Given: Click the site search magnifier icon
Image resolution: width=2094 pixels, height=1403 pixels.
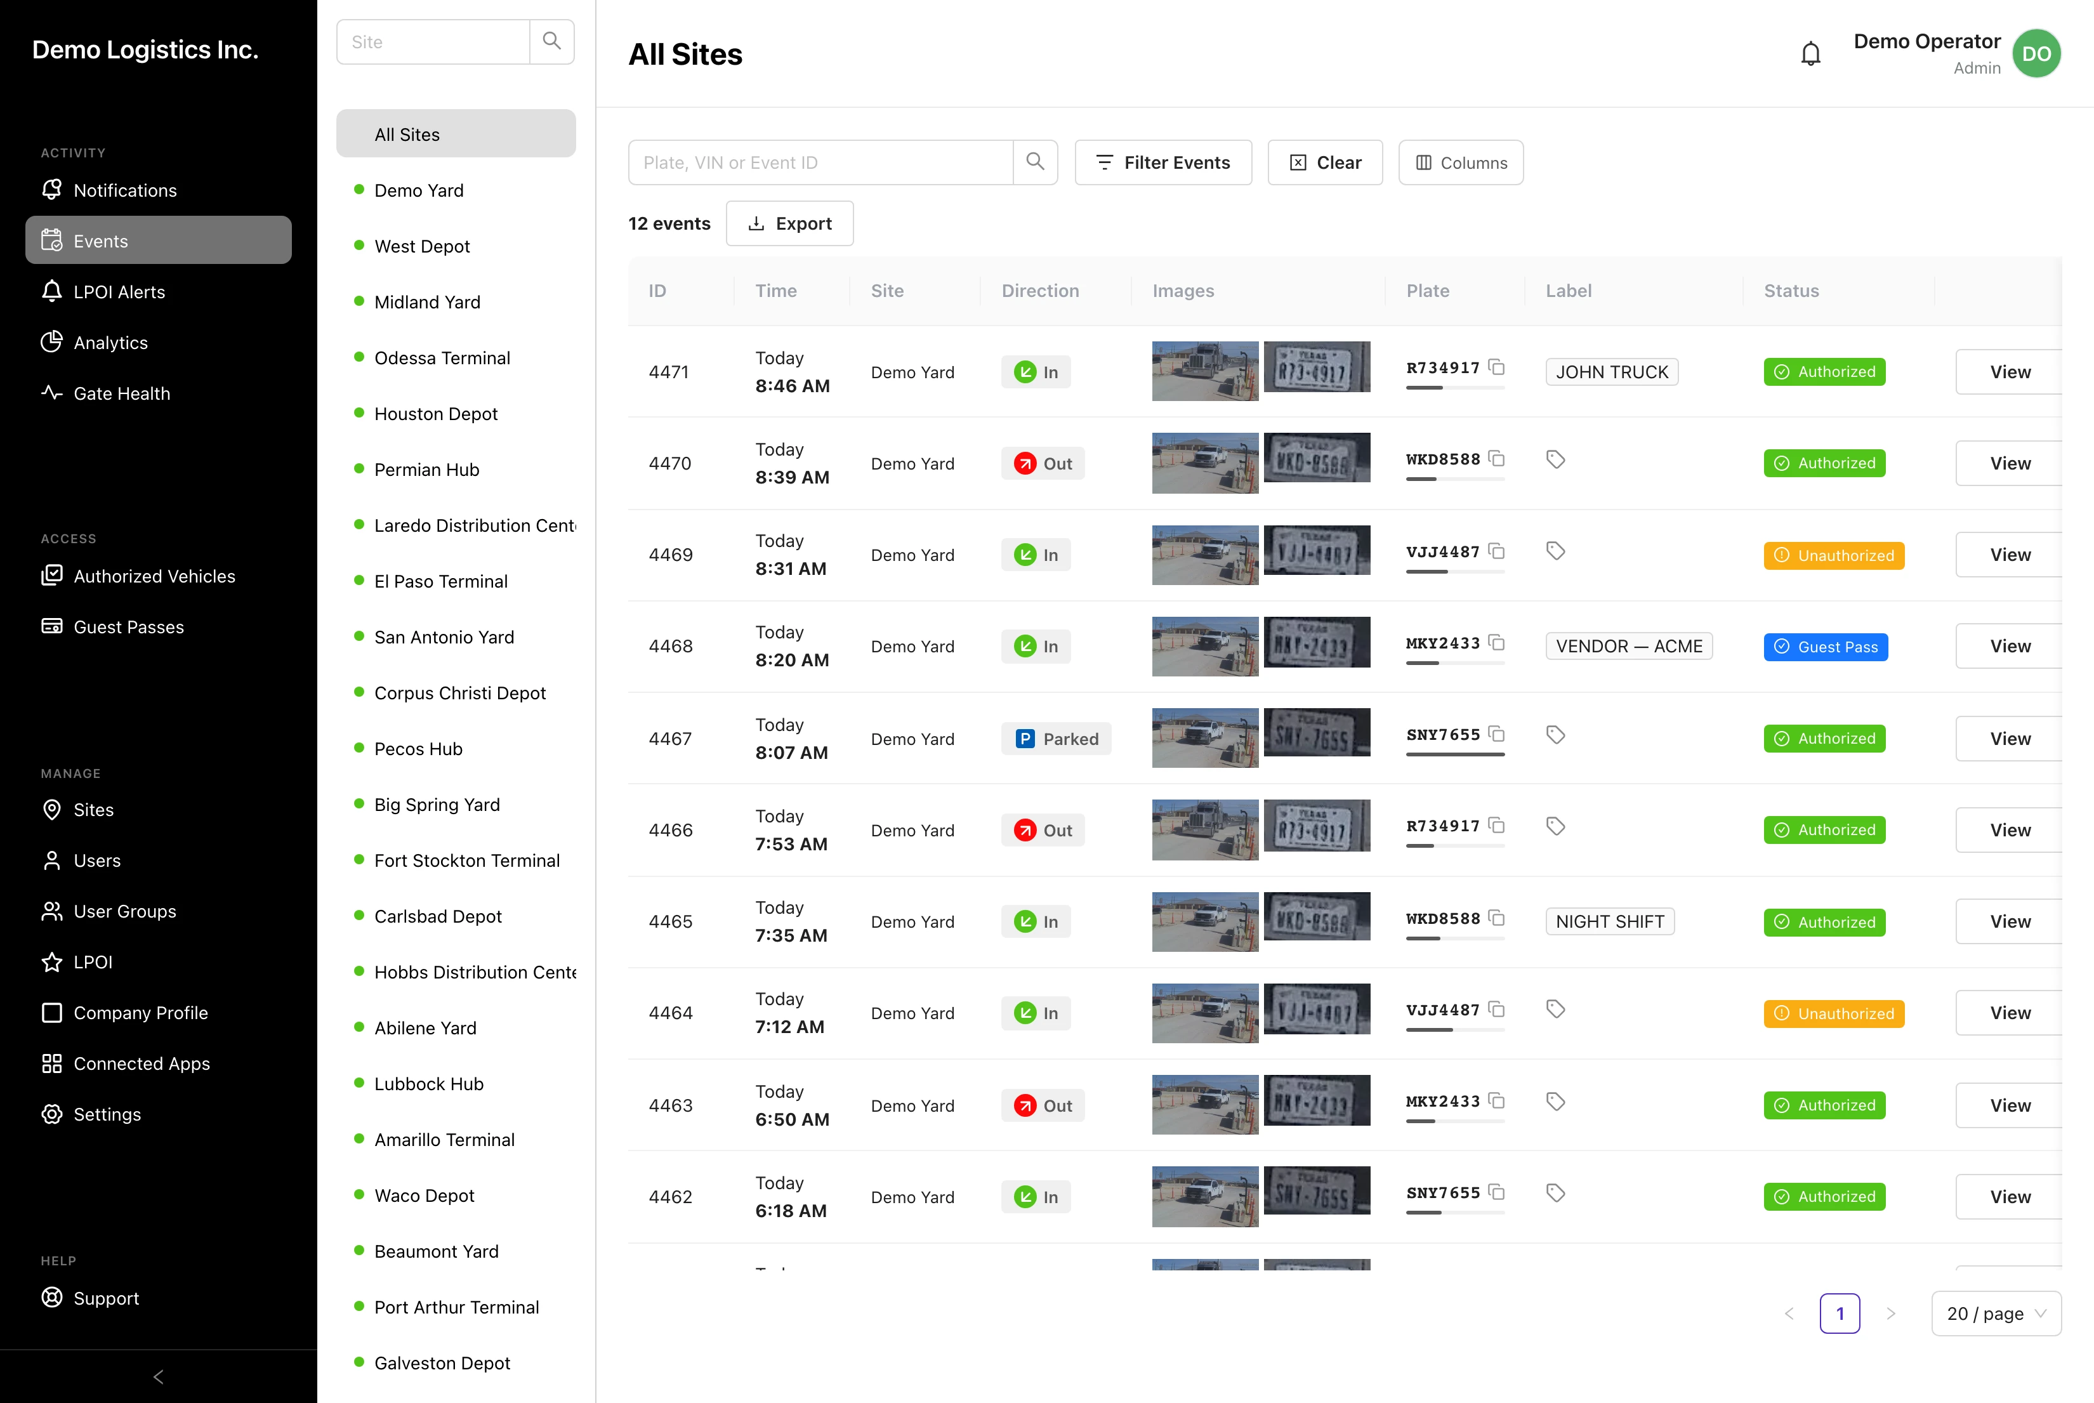Looking at the screenshot, I should (552, 41).
